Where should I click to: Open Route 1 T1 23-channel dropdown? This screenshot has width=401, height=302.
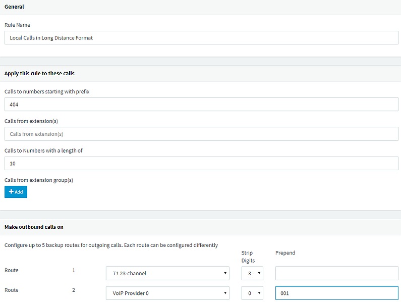coord(167,273)
